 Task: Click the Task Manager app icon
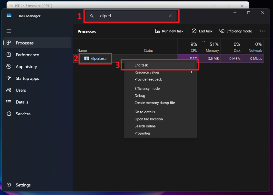(9, 16)
